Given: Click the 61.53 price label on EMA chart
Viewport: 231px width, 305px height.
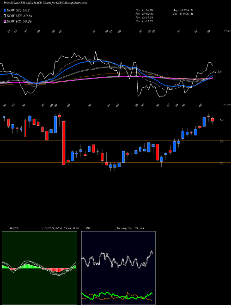Looking at the screenshot, I should pyautogui.click(x=217, y=72).
